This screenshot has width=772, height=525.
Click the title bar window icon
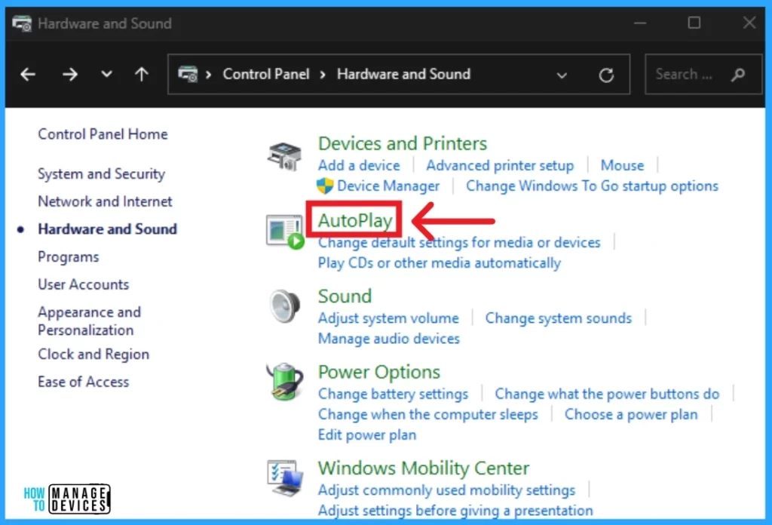point(22,23)
